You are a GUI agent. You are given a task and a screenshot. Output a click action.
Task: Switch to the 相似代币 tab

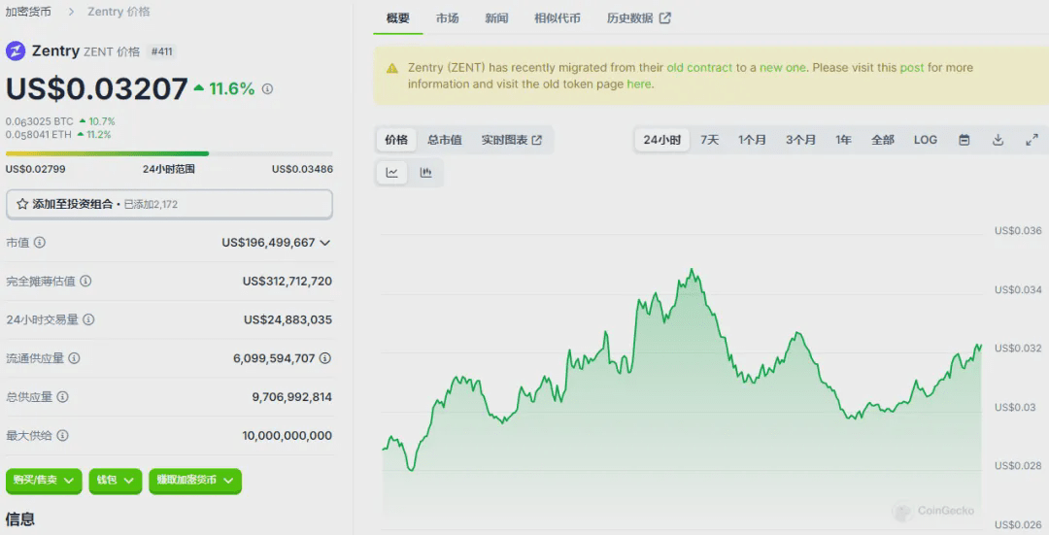(x=558, y=18)
